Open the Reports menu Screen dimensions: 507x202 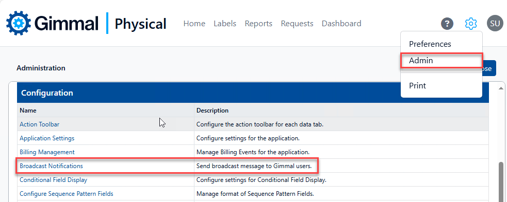point(258,24)
